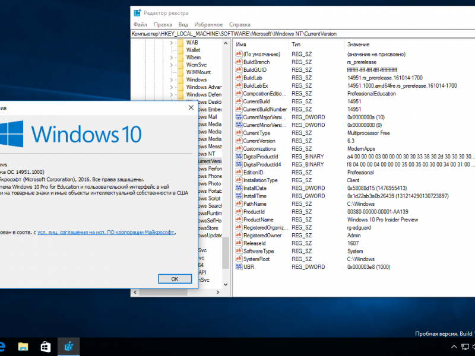Click the CurrentMajorVersion DWORD icon
This screenshot has height=356, width=475.
[239, 117]
